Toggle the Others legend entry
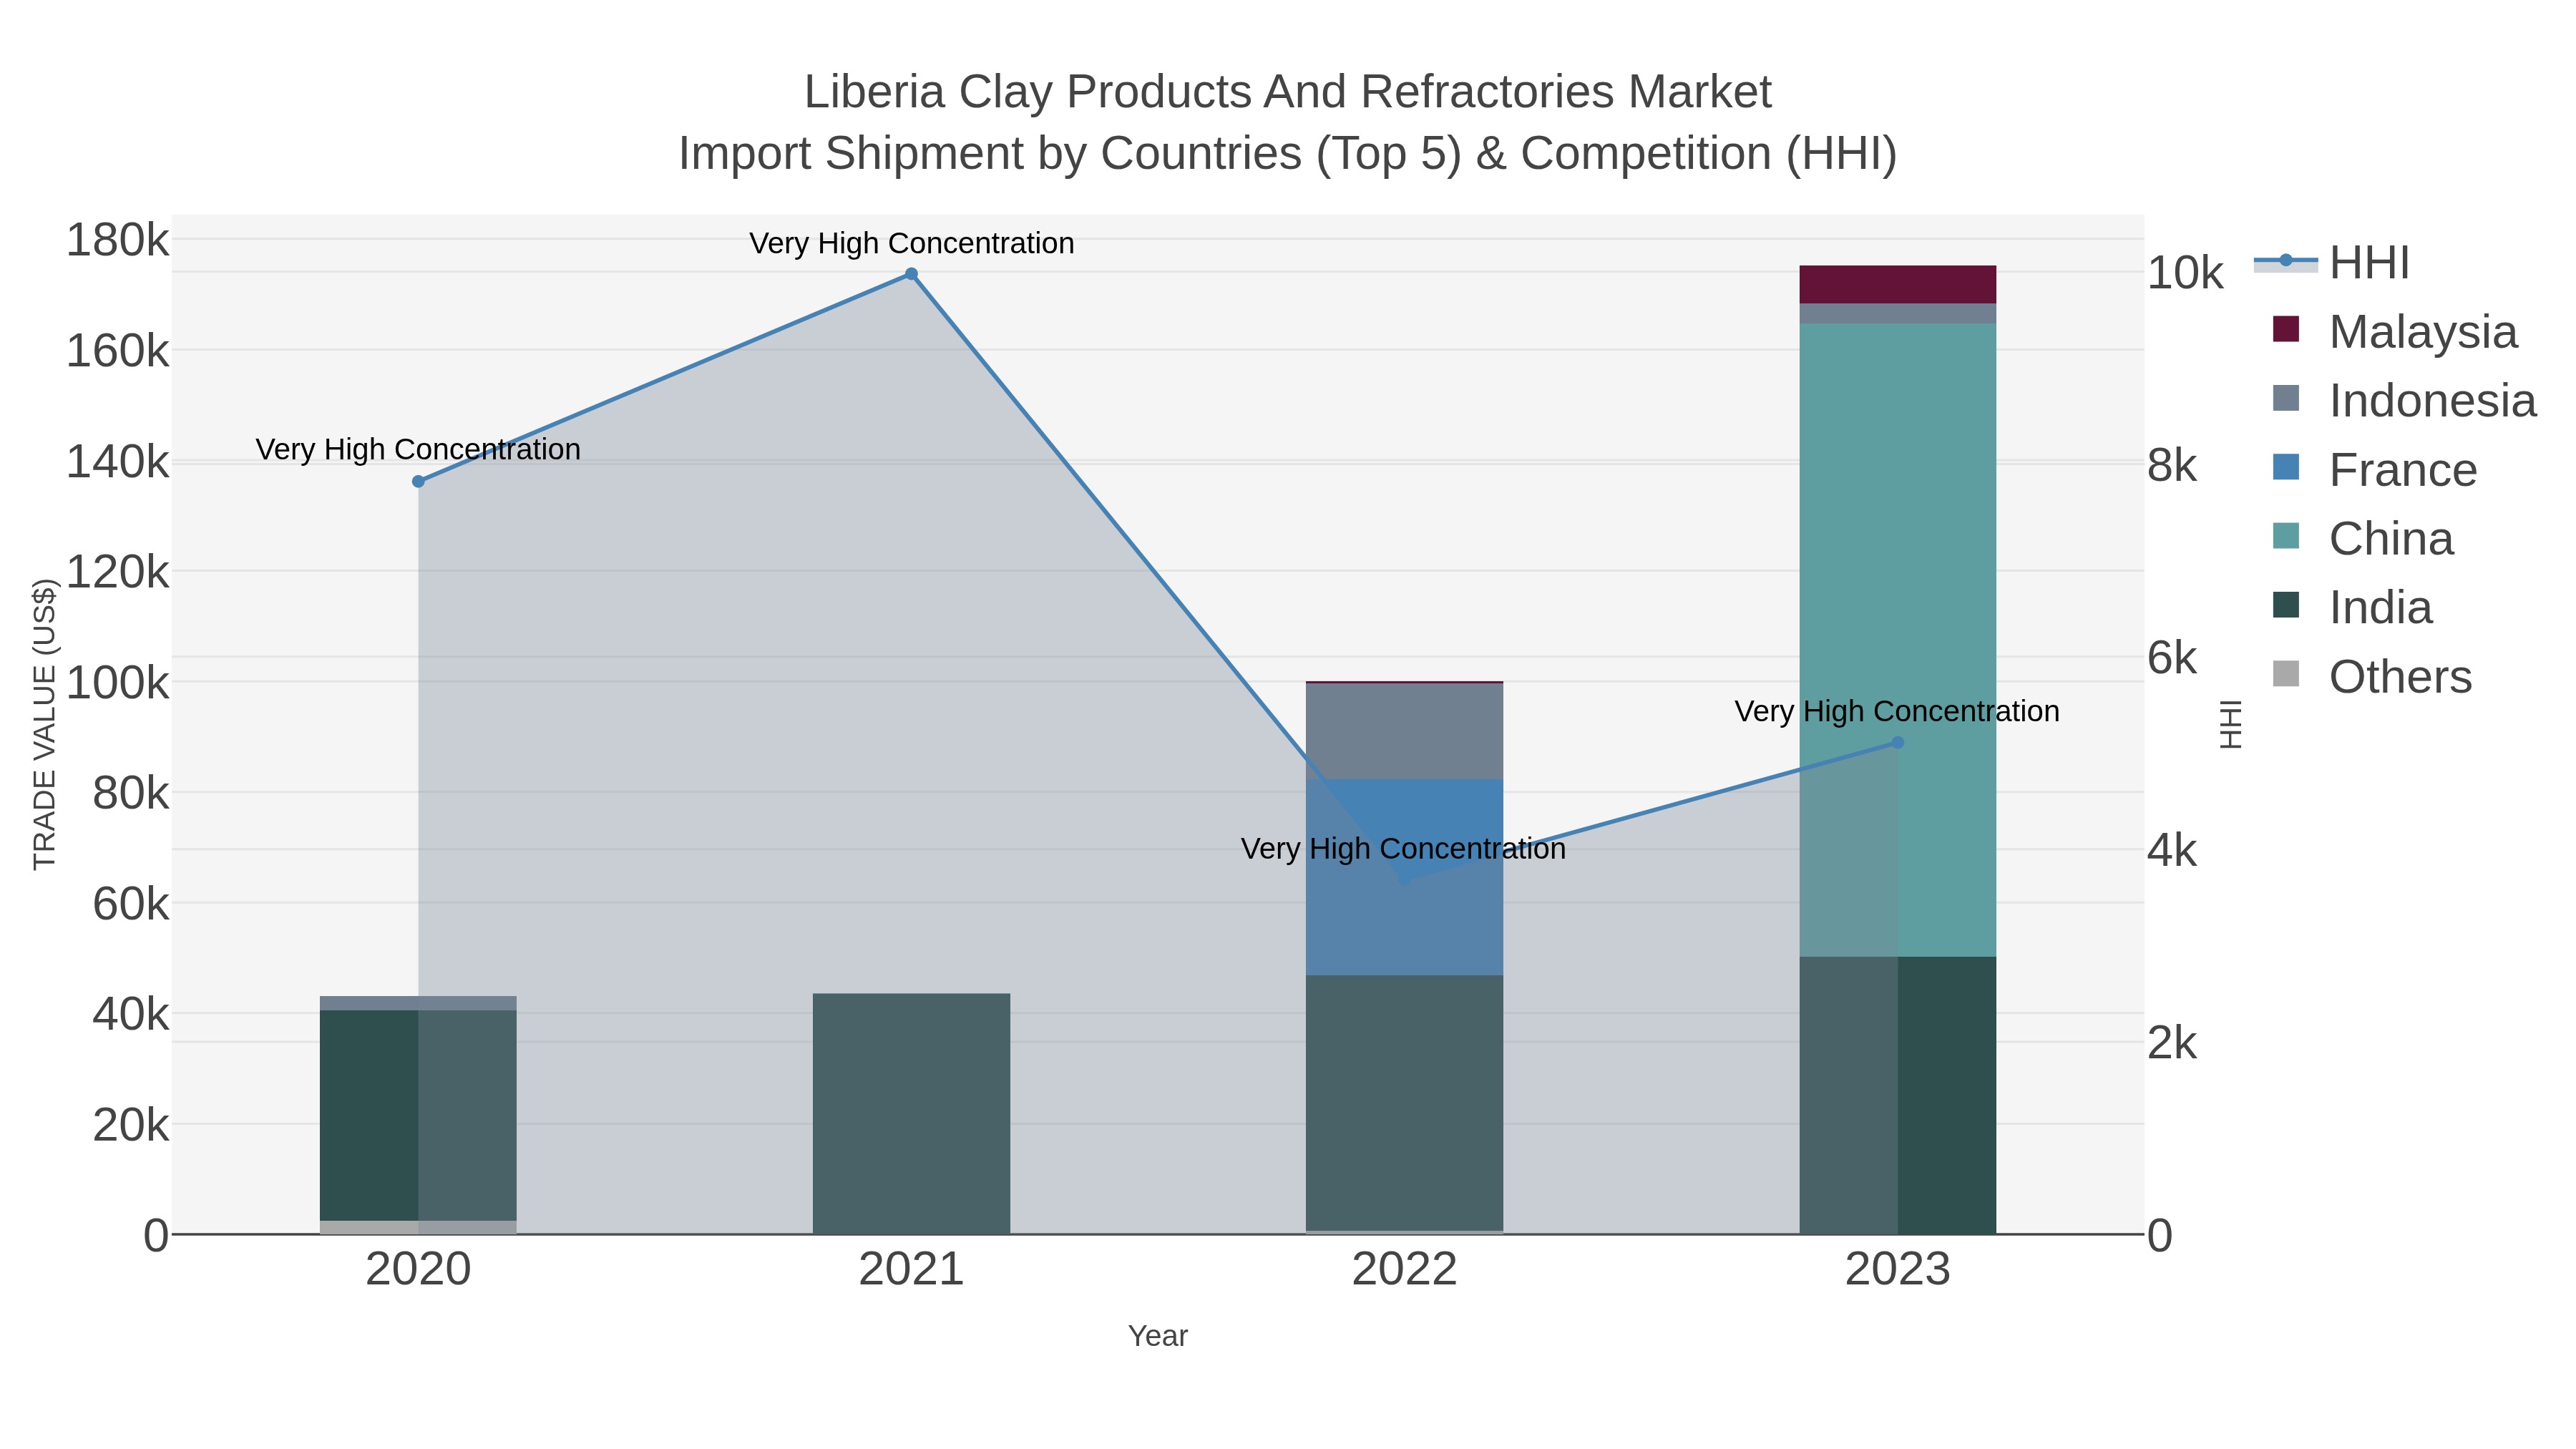 [2372, 676]
